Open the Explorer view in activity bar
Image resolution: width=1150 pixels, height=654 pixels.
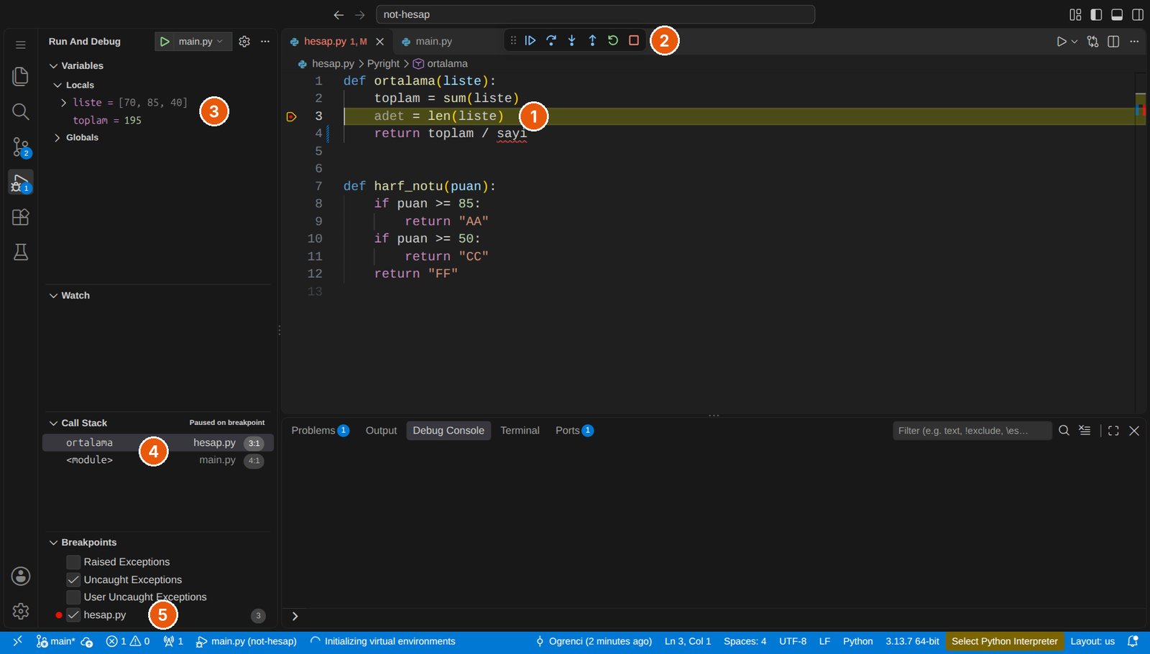(21, 76)
